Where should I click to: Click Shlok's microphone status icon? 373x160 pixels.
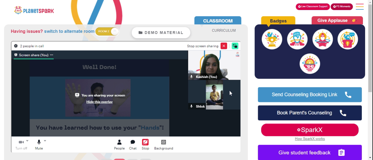click(x=191, y=106)
